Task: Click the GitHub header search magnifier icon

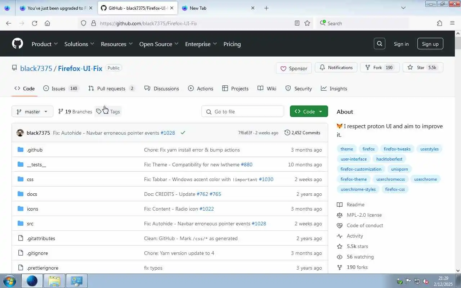Action: (x=380, y=44)
